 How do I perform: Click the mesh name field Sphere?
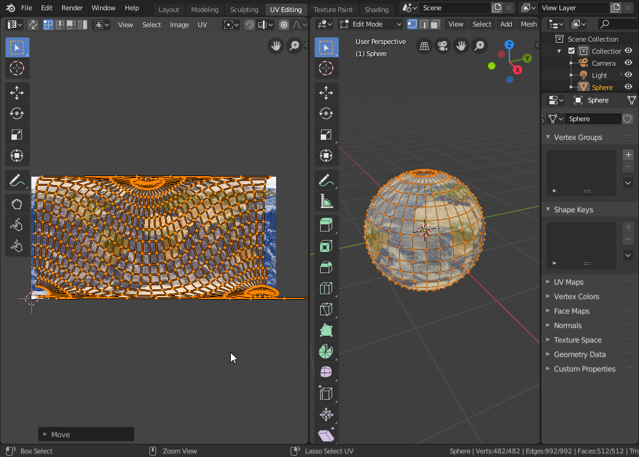tap(593, 119)
